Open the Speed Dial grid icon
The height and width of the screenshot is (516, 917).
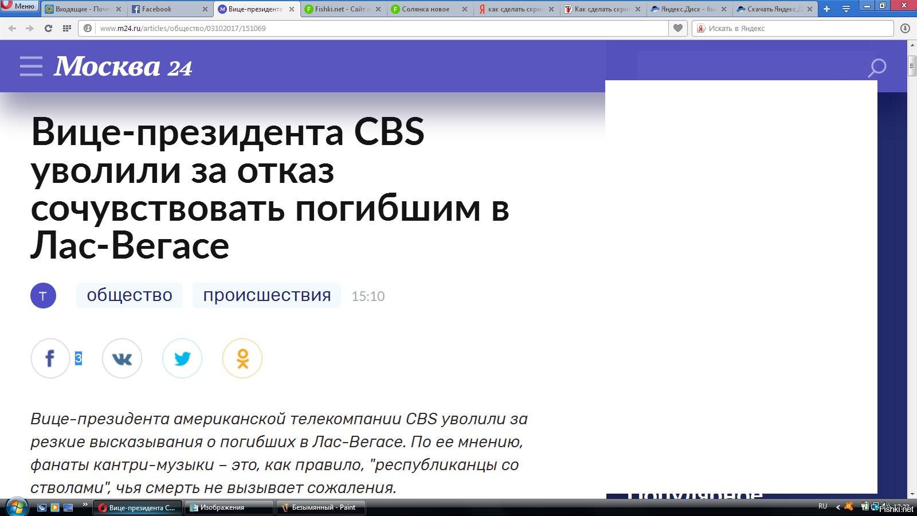pyautogui.click(x=66, y=28)
